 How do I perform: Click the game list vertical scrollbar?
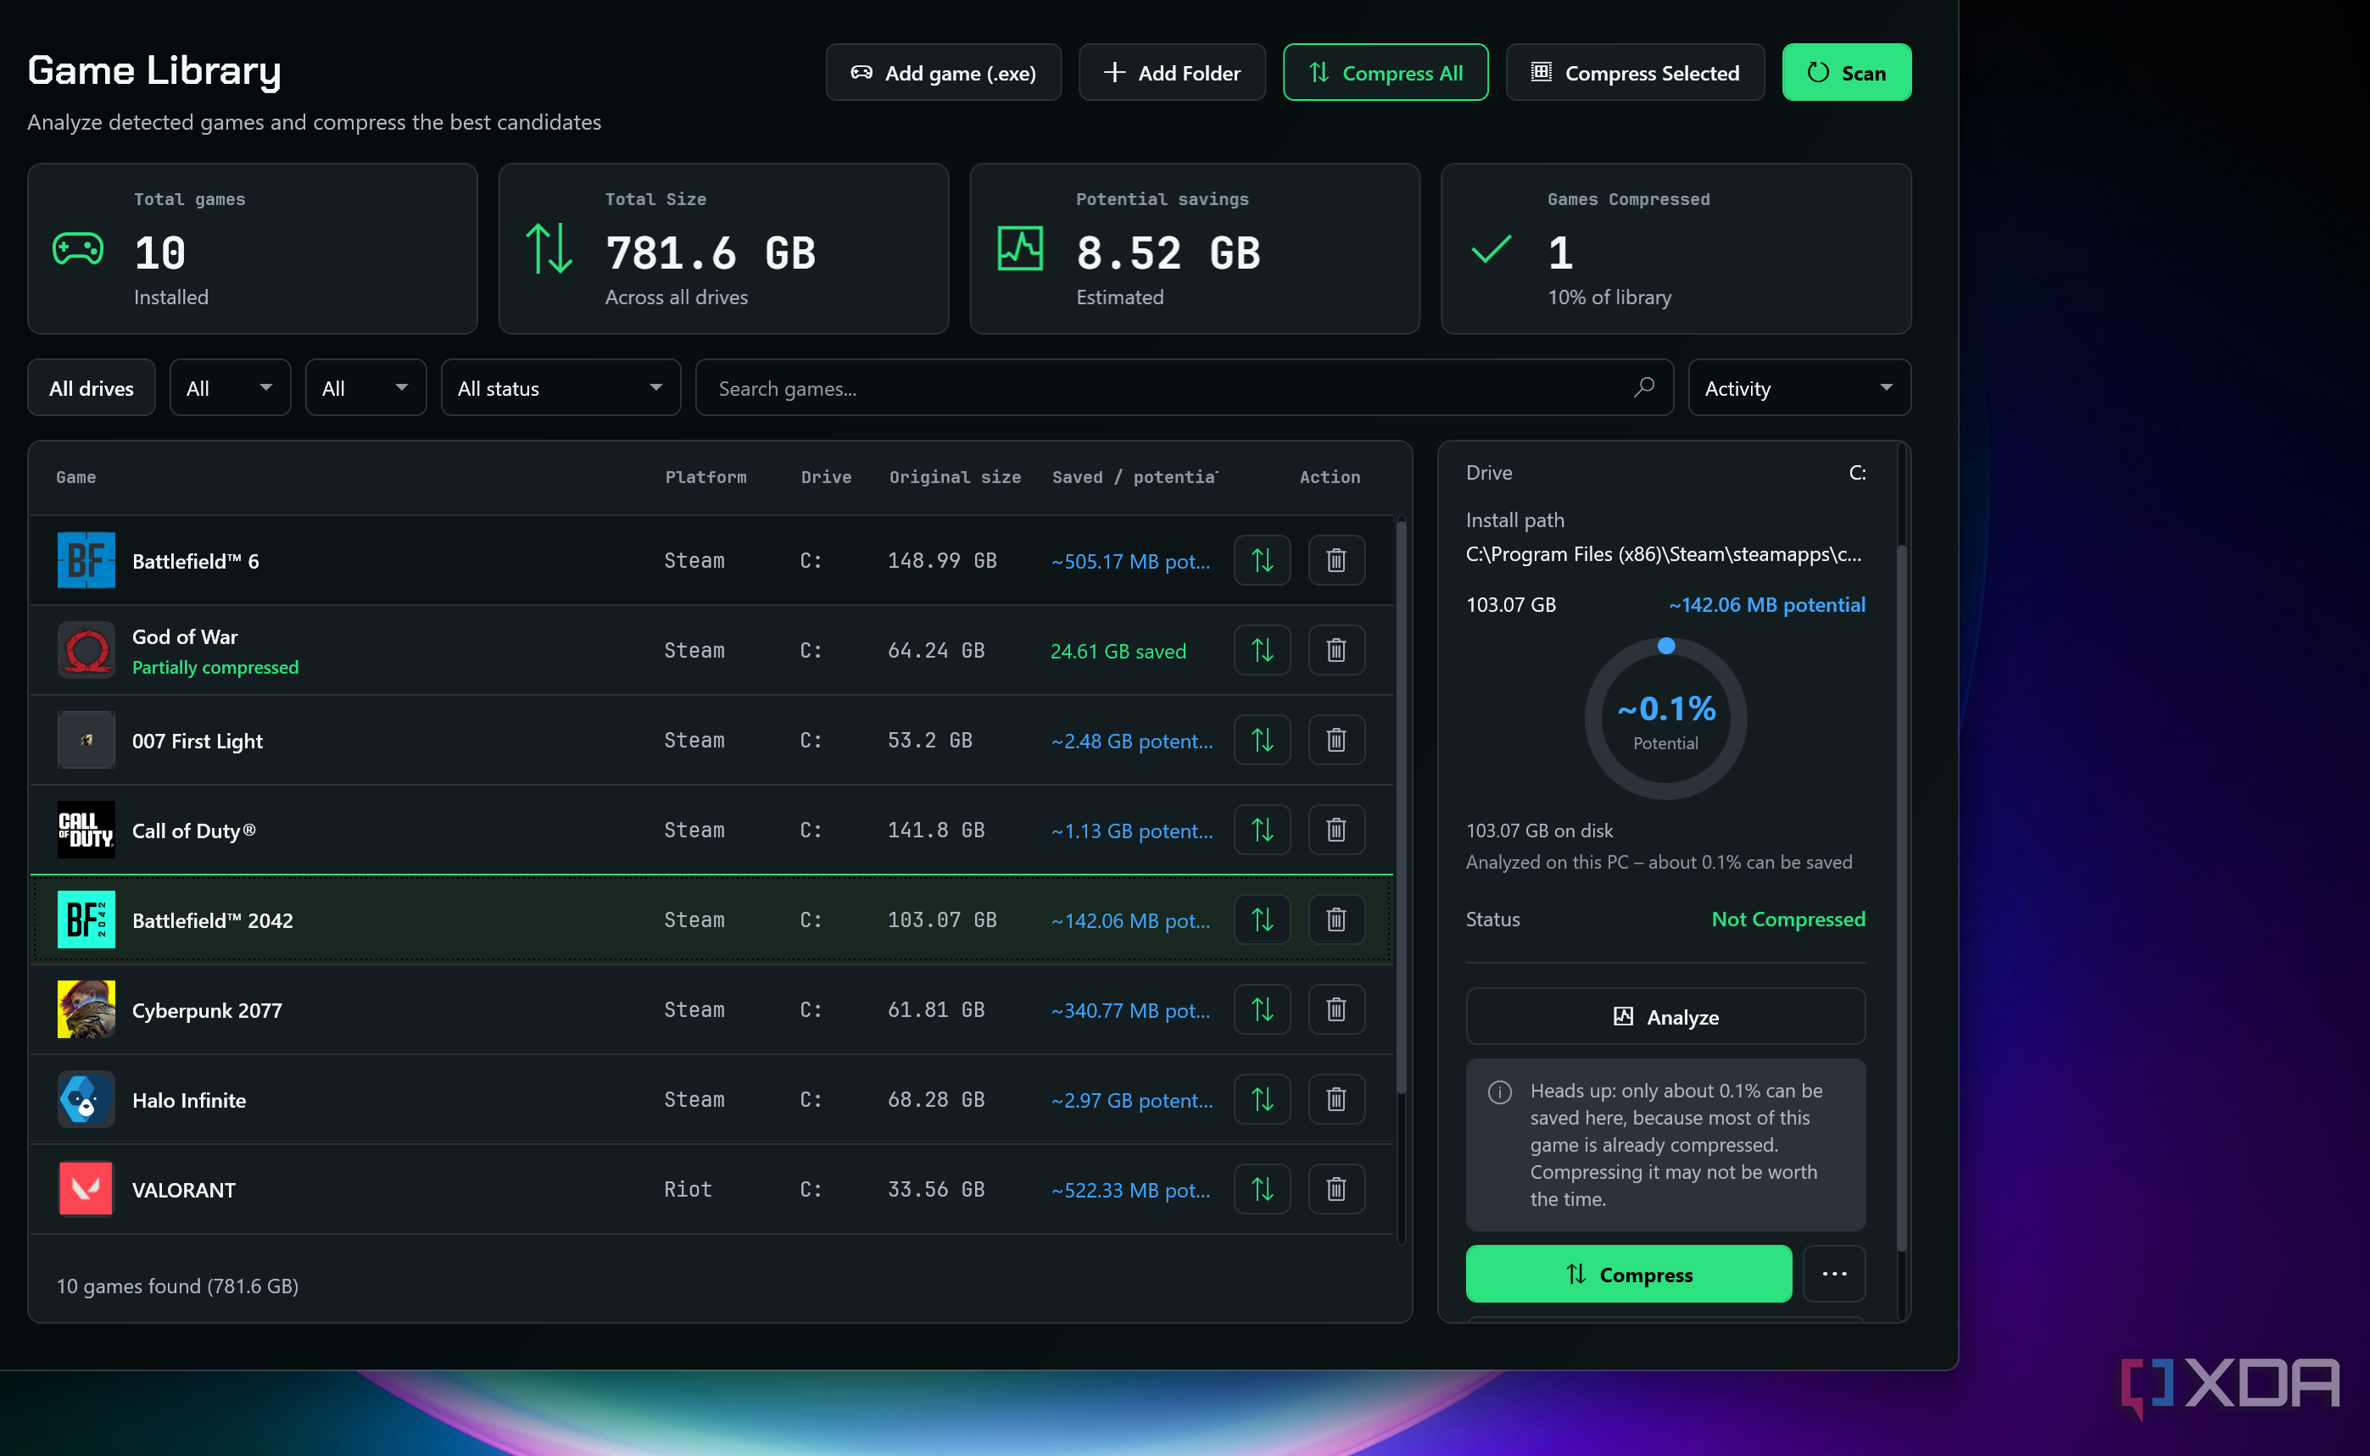click(1402, 807)
